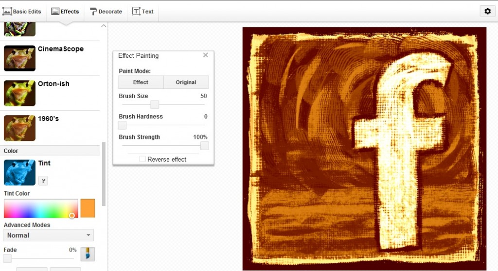Select the Orton-ish effect thumbnail
The image size is (498, 271).
19,93
